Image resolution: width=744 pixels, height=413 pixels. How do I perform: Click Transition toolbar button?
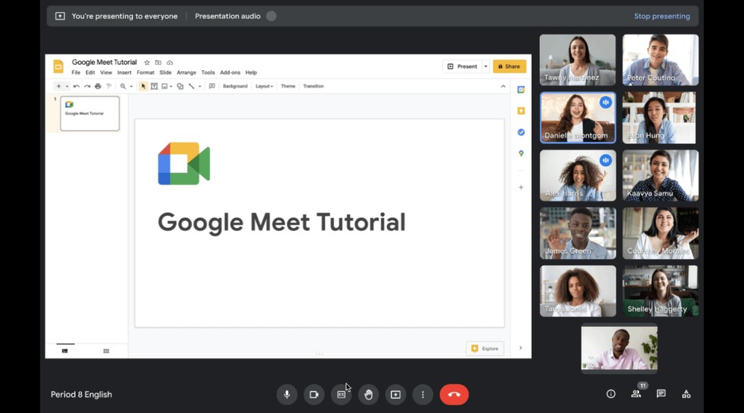pos(313,86)
